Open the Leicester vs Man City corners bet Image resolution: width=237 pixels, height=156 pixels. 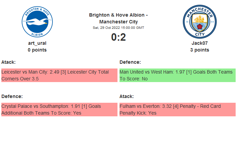59,75
